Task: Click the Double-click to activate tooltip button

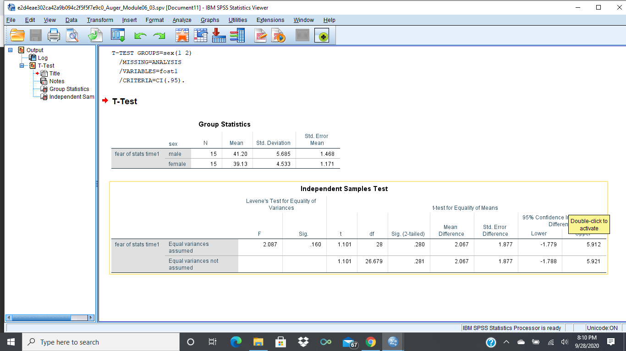Action: point(589,224)
